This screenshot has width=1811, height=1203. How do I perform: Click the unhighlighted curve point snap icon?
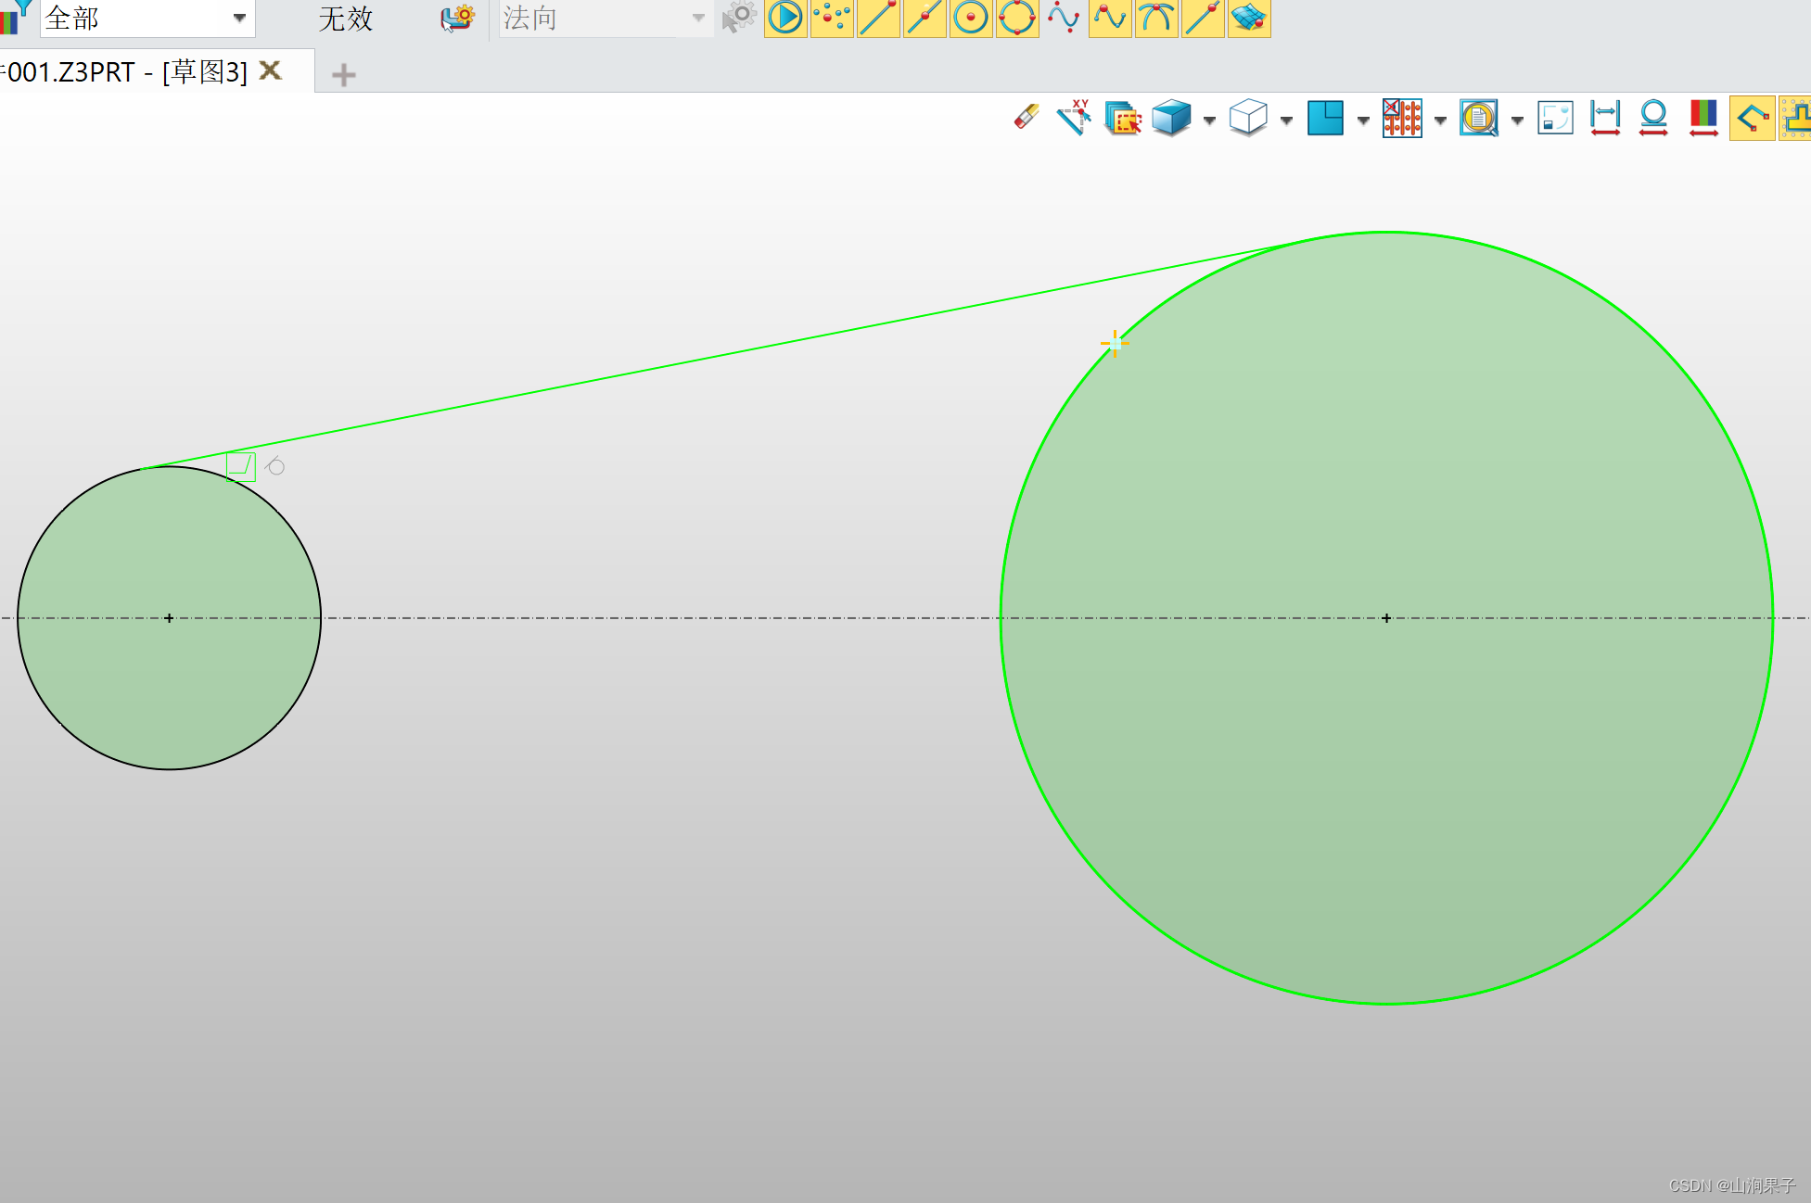(x=1064, y=18)
